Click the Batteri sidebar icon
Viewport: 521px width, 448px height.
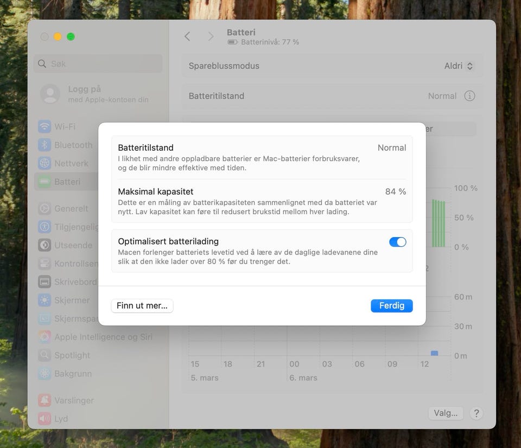45,182
